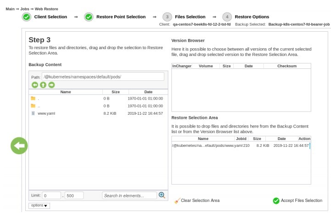Click the green forward arrow in path navigation
The width and height of the screenshot is (331, 213).
tap(51, 85)
